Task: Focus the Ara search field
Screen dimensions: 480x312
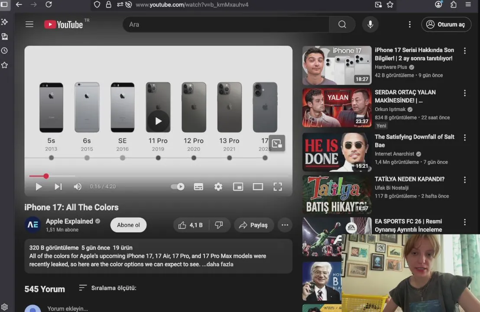Action: coord(227,25)
